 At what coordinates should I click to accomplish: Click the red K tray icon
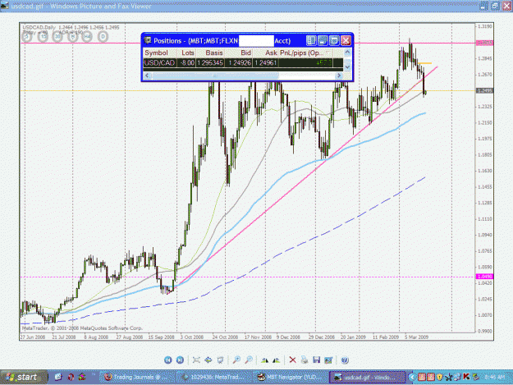click(x=466, y=377)
